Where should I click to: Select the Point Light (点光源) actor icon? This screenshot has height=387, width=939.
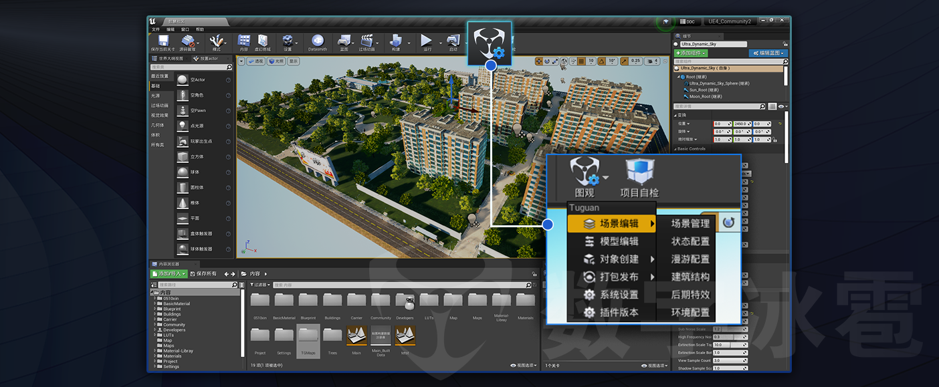click(183, 126)
